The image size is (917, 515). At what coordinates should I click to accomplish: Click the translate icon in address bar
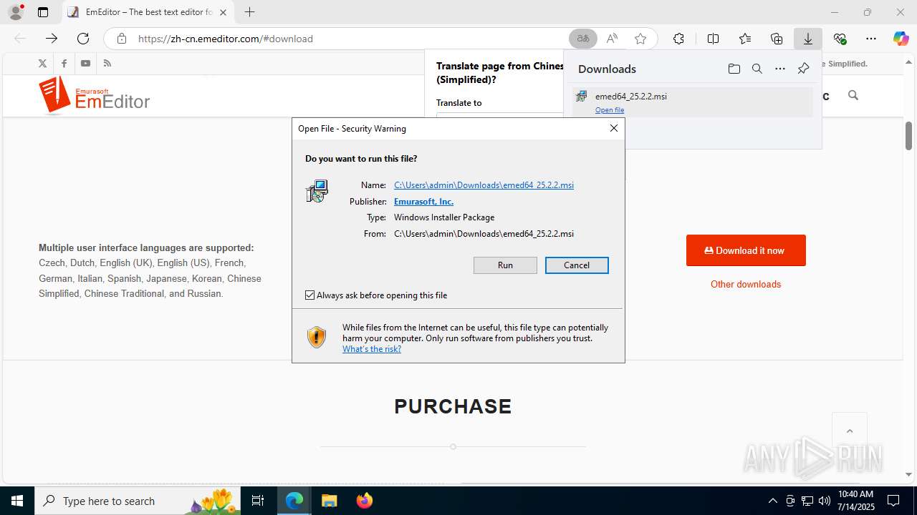[583, 39]
